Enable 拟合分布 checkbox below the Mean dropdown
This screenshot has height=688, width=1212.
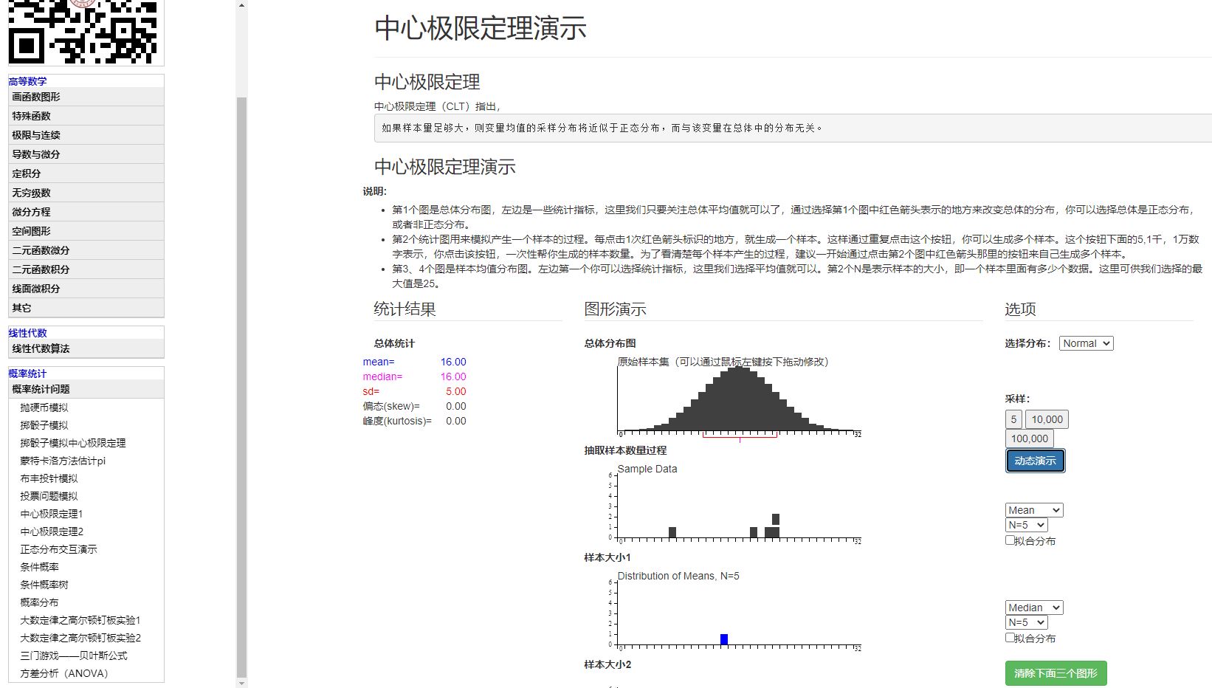pyautogui.click(x=1010, y=540)
